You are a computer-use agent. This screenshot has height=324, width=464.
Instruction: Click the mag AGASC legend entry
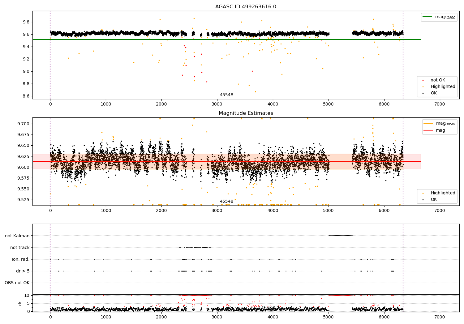[x=439, y=17]
